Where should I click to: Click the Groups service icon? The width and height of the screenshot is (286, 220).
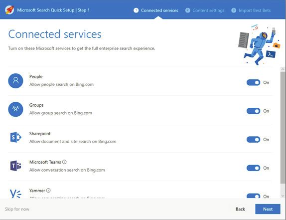pyautogui.click(x=15, y=109)
